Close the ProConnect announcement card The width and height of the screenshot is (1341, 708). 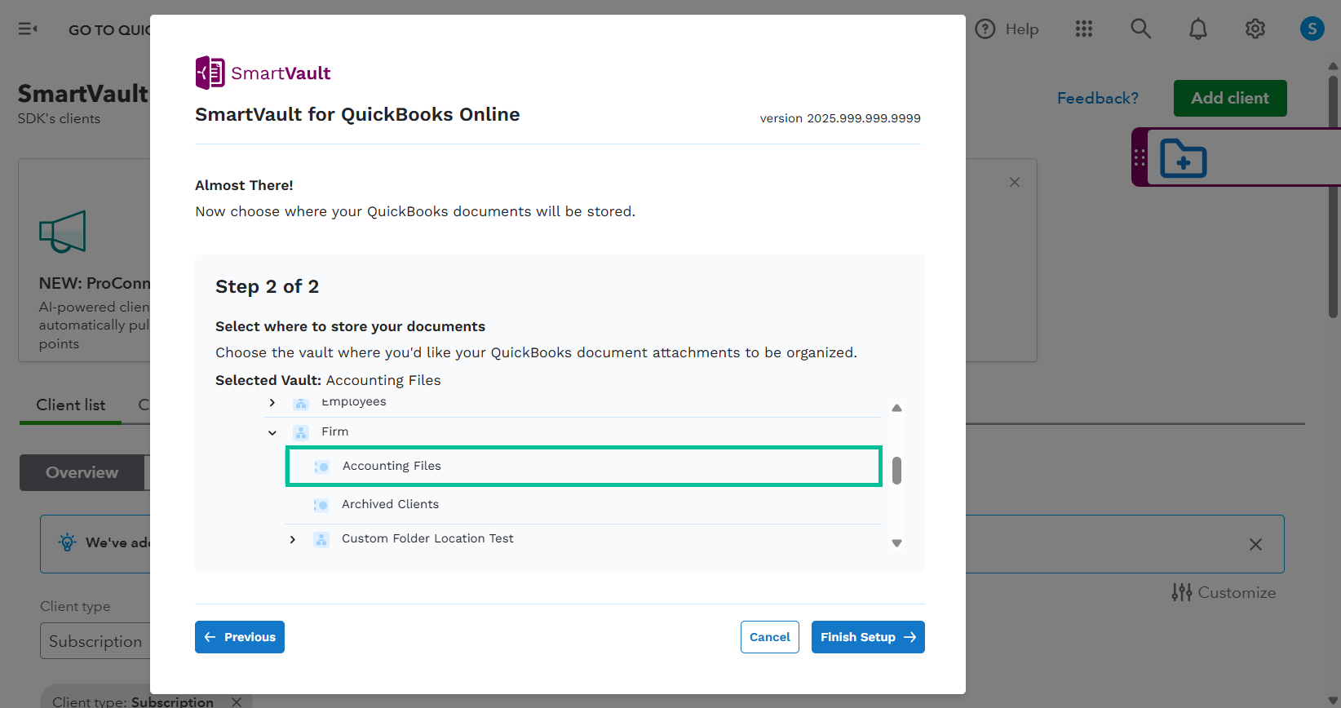pyautogui.click(x=1015, y=182)
